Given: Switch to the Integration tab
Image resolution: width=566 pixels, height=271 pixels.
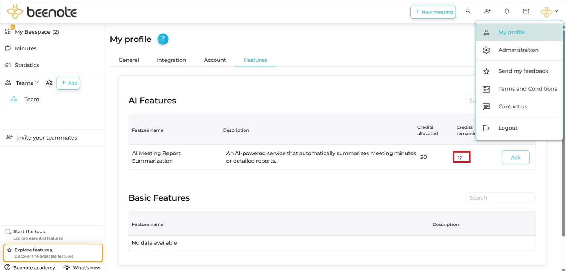Looking at the screenshot, I should 171,60.
